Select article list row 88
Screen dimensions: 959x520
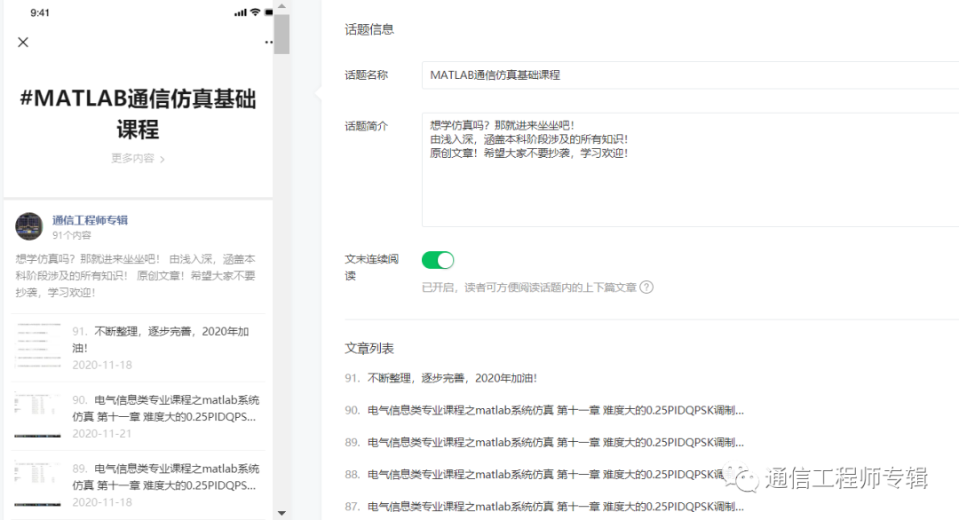coord(544,474)
